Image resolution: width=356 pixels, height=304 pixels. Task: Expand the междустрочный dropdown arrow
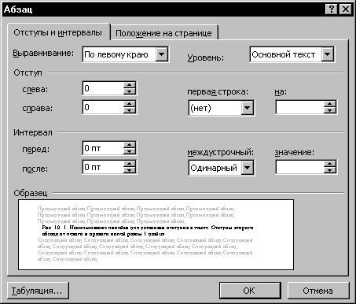[x=247, y=168]
